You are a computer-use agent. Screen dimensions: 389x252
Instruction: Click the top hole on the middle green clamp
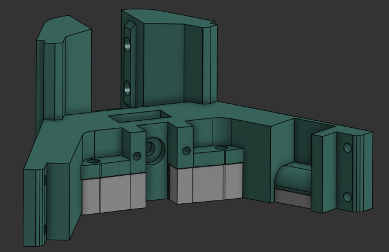click(221, 147)
